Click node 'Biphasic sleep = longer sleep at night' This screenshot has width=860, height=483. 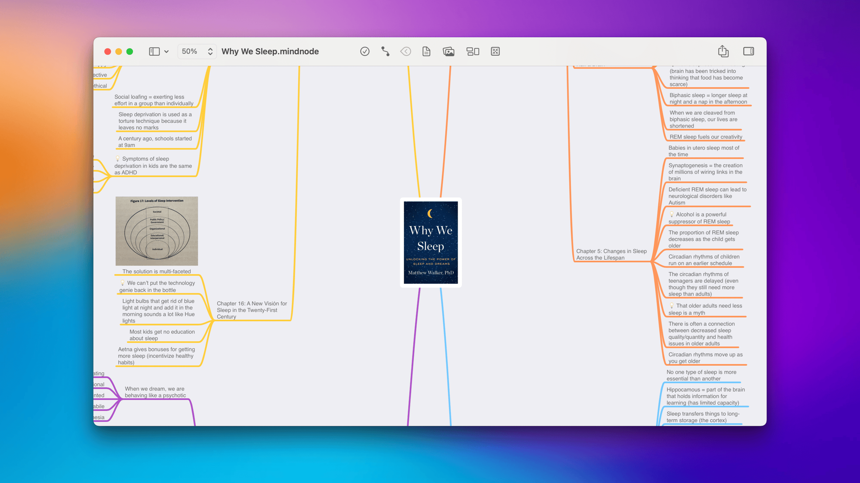(708, 98)
